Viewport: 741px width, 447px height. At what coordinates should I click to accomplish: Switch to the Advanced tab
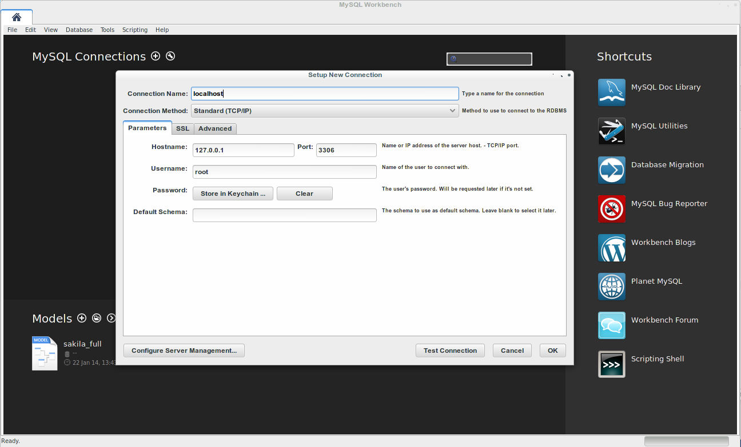coord(215,128)
